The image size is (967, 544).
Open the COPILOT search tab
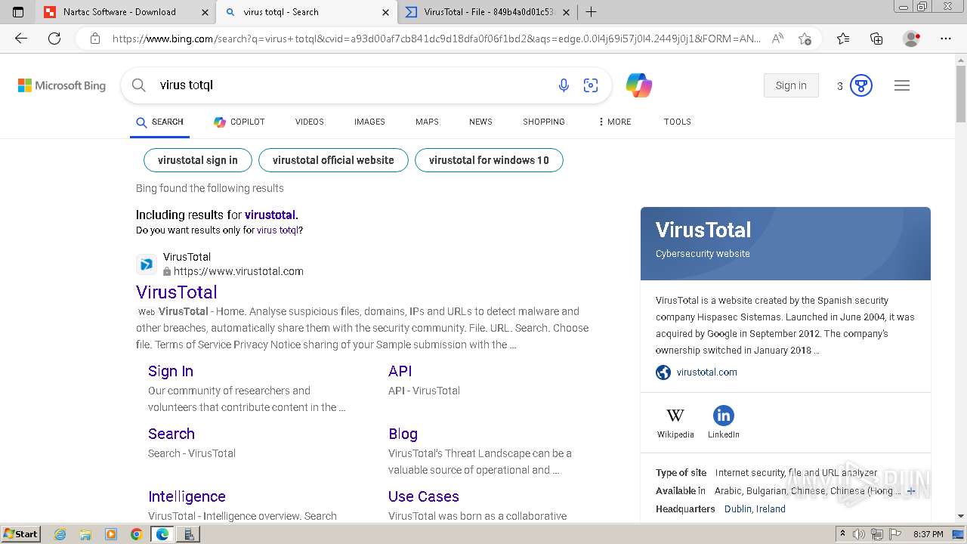[239, 122]
